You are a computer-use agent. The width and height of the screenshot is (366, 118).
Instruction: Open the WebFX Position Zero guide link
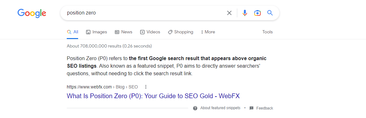tap(153, 96)
